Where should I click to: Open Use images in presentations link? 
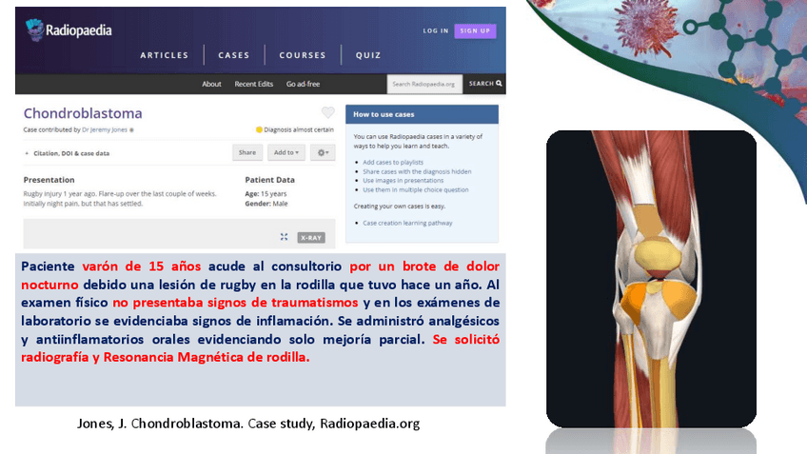403,181
